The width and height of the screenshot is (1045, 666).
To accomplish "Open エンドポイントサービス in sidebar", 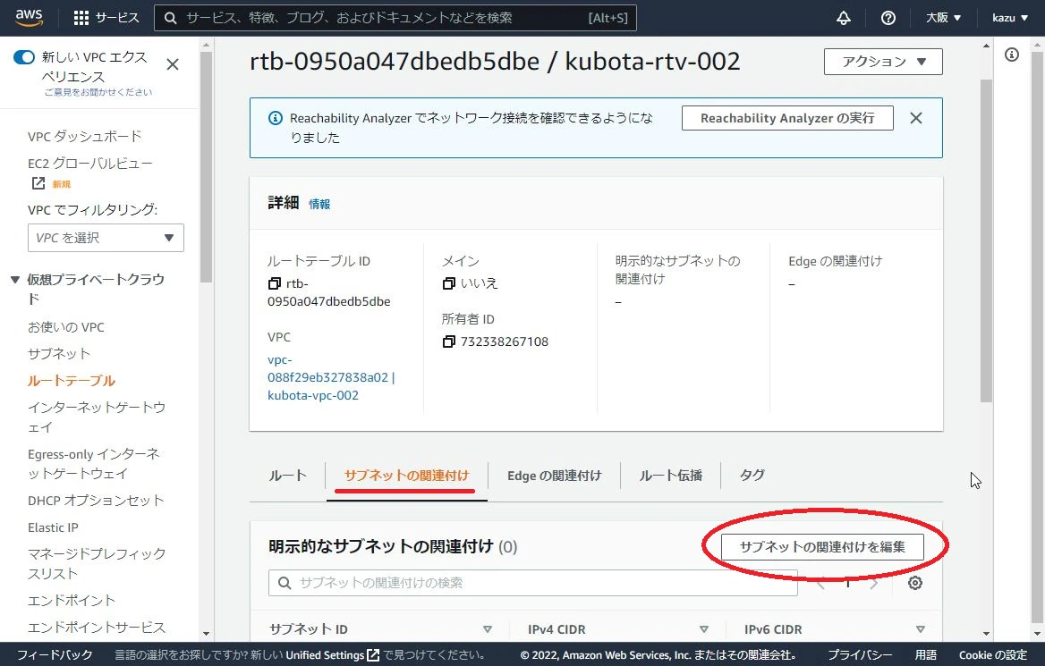I will [96, 628].
